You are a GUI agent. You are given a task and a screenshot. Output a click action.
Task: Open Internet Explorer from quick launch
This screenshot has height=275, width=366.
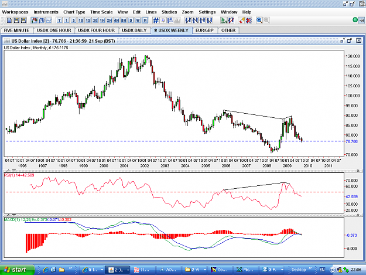(x=45, y=270)
